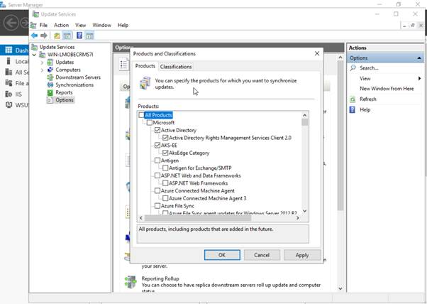This screenshot has width=427, height=304.
Task: Toggle the Show/Hide Action Pane toolbar icon
Action: click(89, 36)
